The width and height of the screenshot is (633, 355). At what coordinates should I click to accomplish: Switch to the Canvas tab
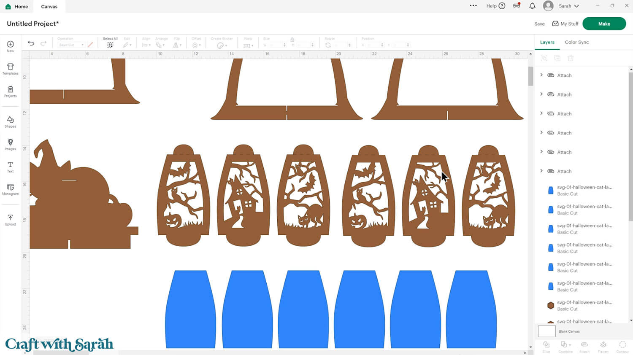(49, 6)
